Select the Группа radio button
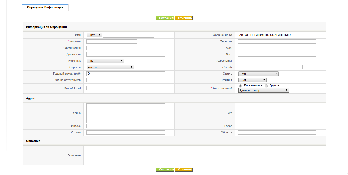Image resolution: width=348 pixels, height=175 pixels. click(266, 86)
